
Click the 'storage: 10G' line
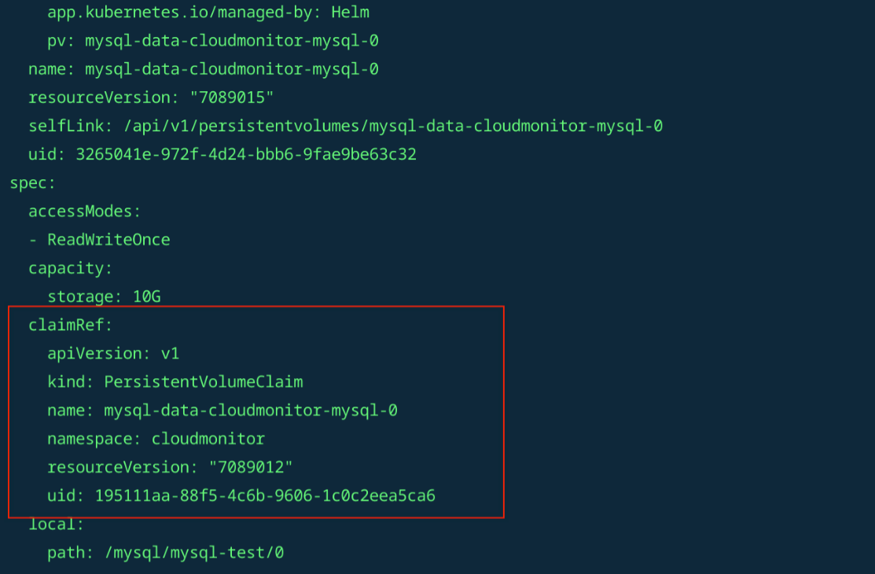pyautogui.click(x=104, y=296)
